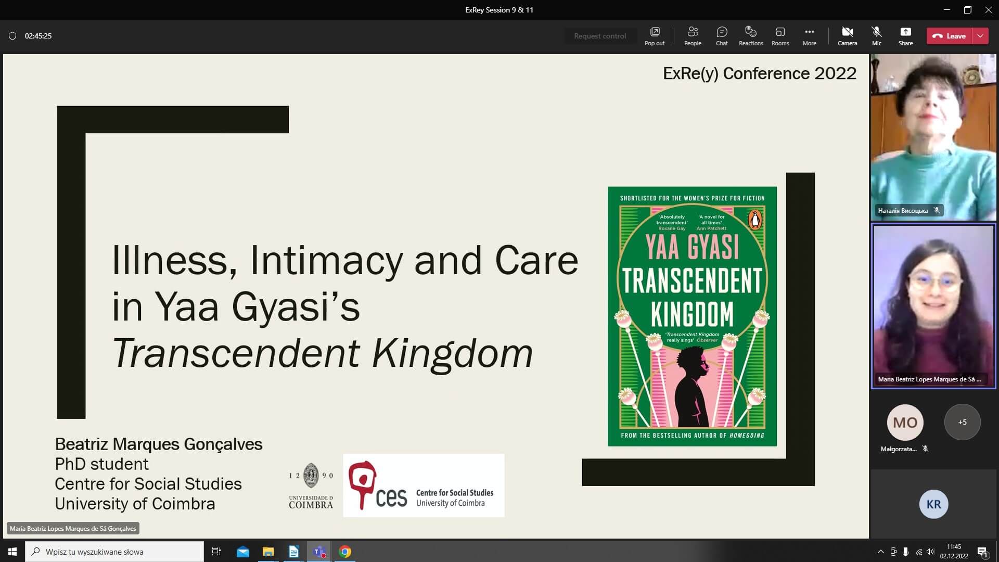Image resolution: width=999 pixels, height=562 pixels.
Task: Show the +5 additional participants
Action: coord(962,422)
